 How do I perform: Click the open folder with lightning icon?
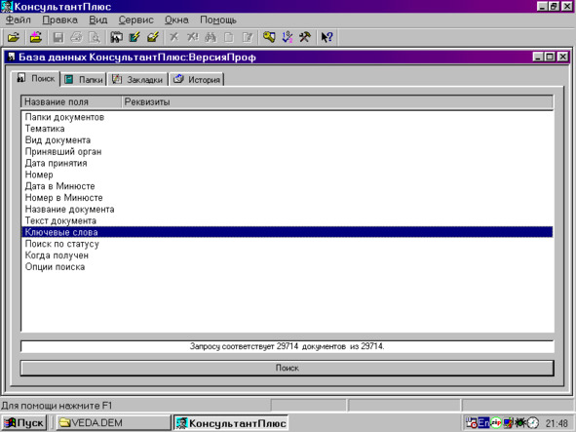(153, 37)
